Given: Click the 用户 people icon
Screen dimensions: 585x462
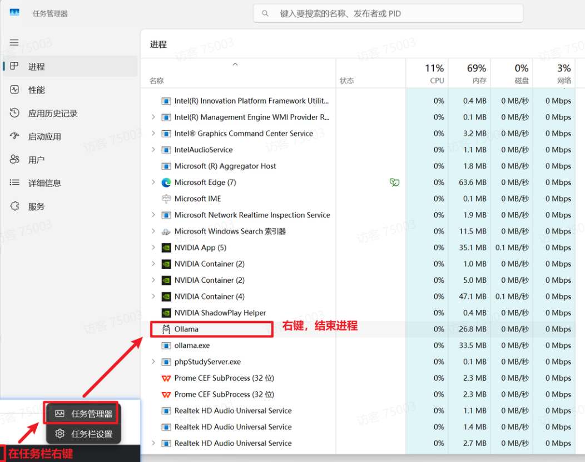Looking at the screenshot, I should coord(14,160).
